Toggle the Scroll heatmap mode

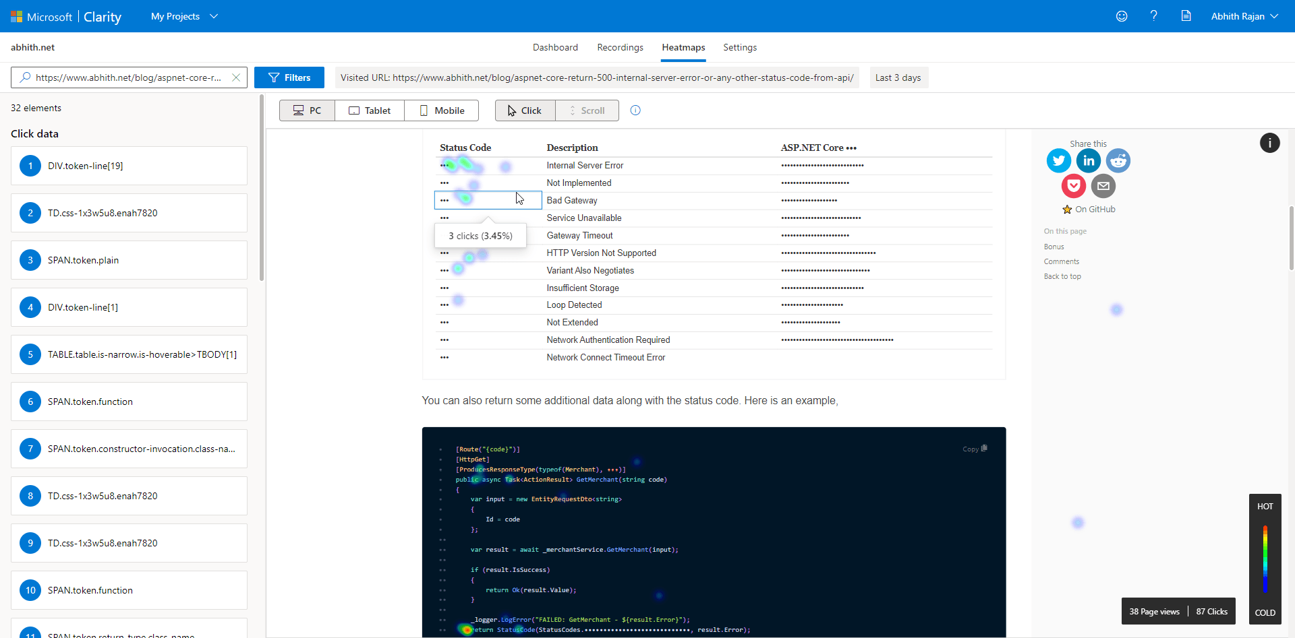click(587, 110)
